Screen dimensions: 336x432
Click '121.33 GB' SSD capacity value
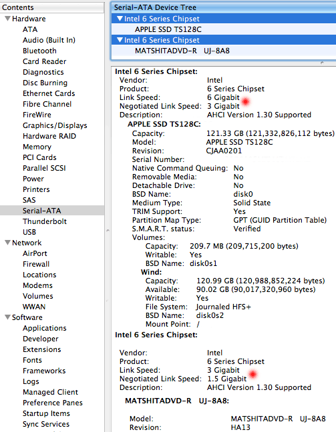(225, 133)
